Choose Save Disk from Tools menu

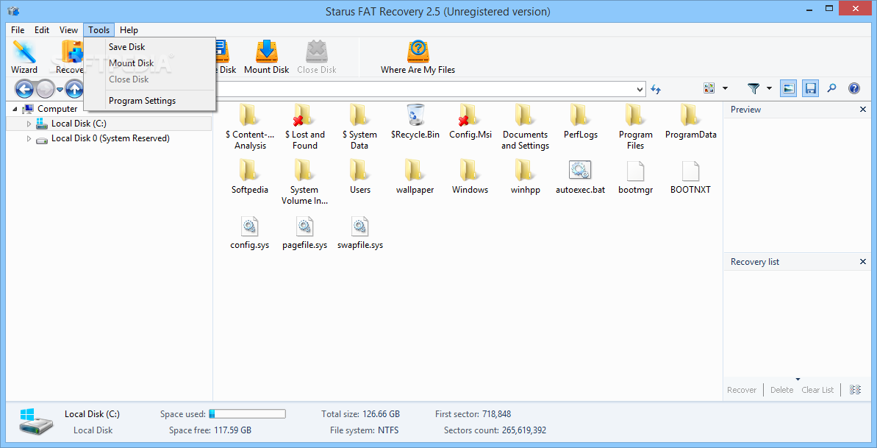[x=149, y=47]
